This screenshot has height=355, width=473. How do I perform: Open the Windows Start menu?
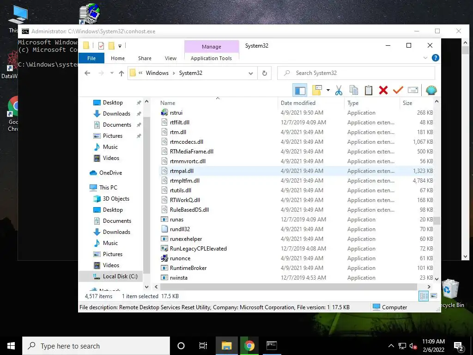point(11,346)
